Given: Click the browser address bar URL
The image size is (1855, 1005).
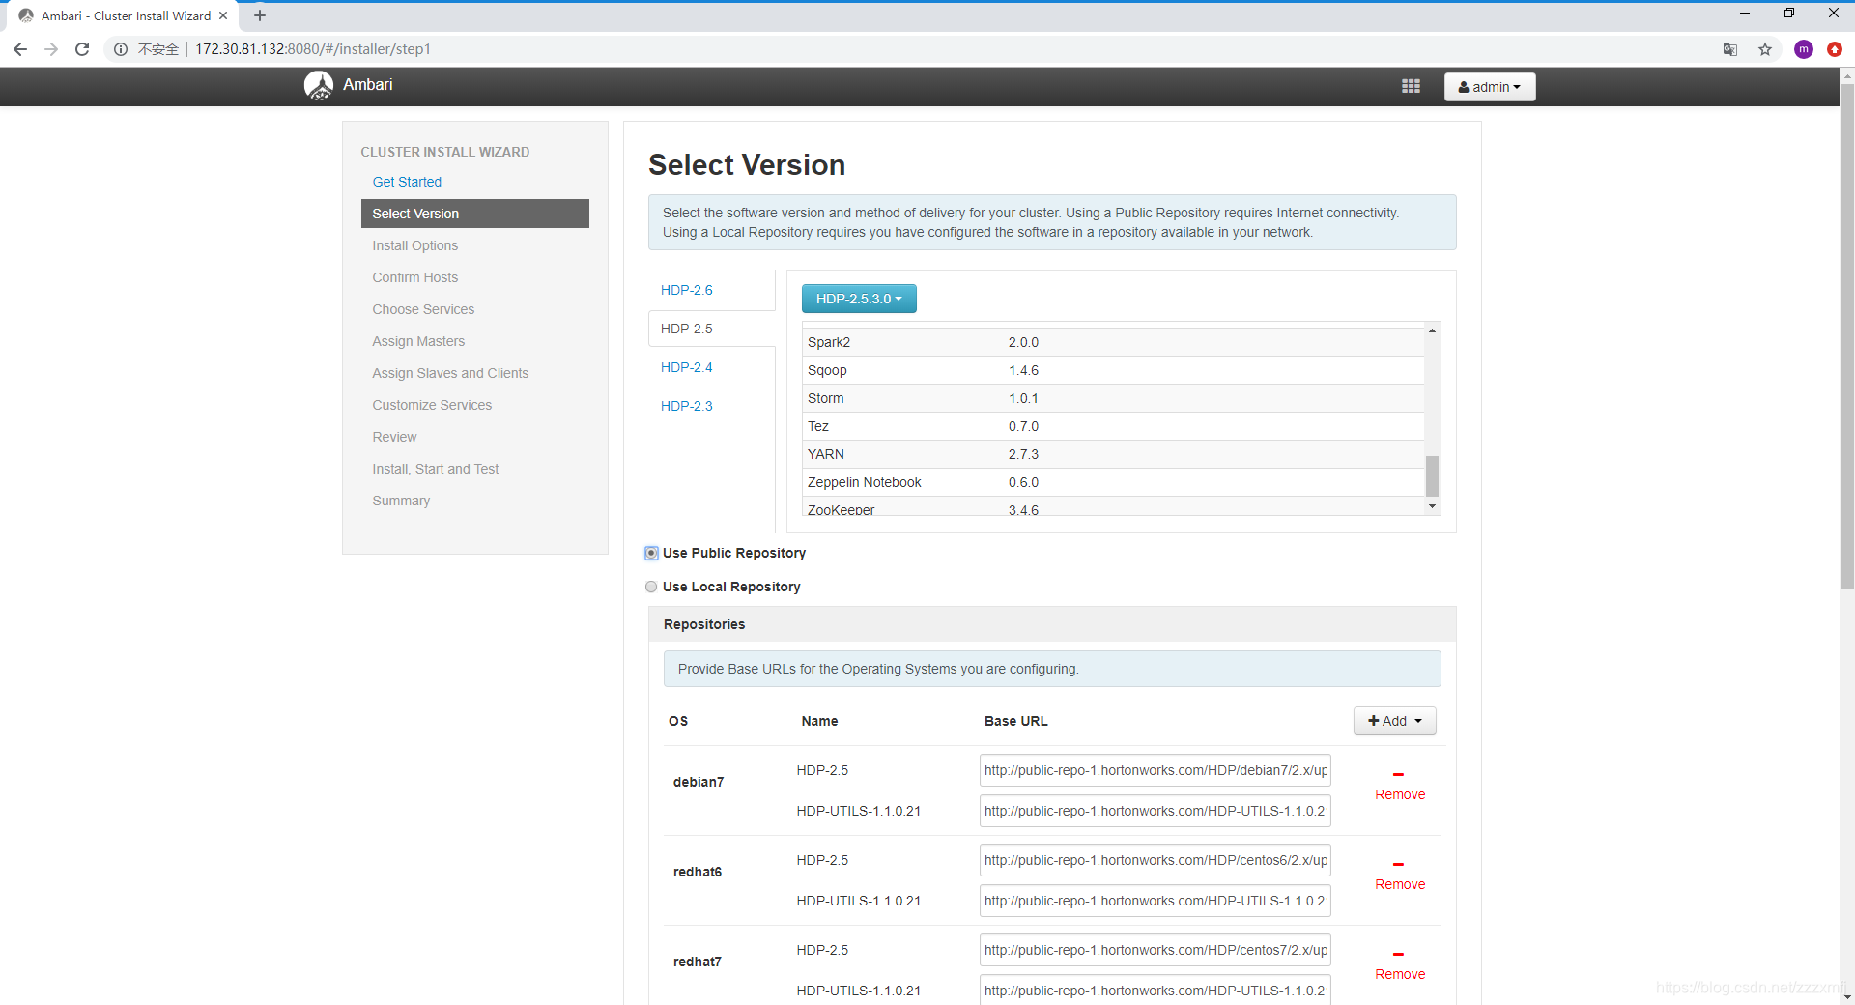Looking at the screenshot, I should (313, 49).
